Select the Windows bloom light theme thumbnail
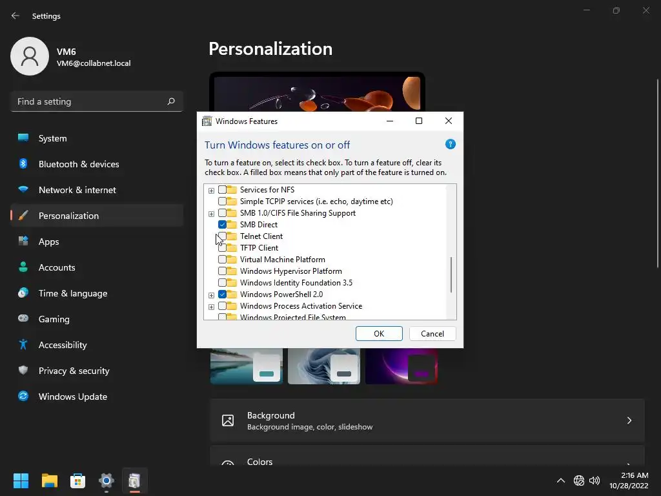Screen dimensions: 661x496 coord(324,366)
